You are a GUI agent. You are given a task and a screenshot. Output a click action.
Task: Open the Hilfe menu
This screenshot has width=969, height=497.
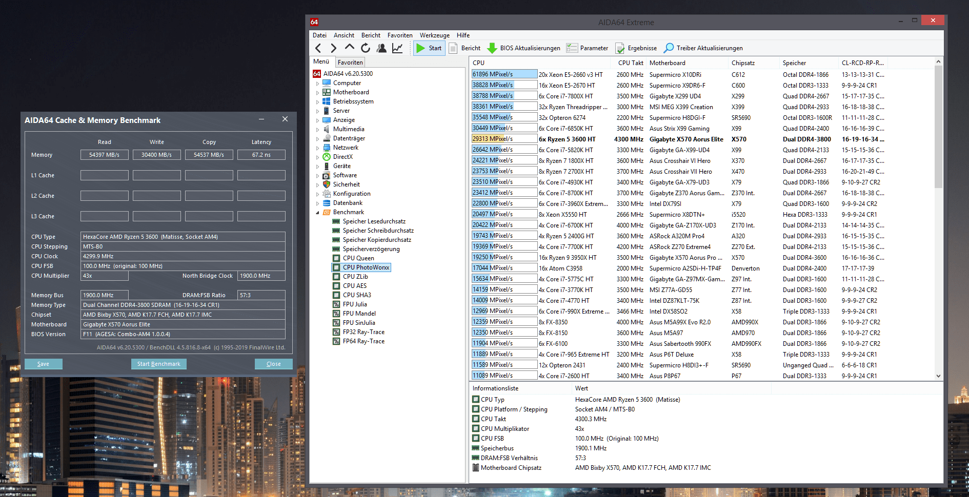click(463, 35)
